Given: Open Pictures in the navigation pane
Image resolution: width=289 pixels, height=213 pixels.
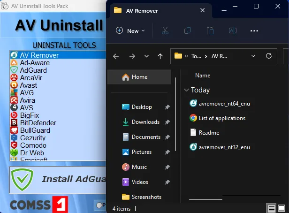Looking at the screenshot, I should point(142,152).
